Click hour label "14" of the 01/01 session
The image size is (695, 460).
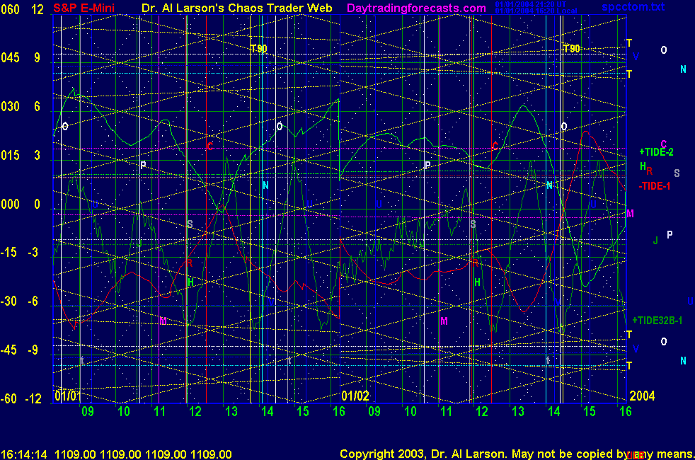click(x=267, y=411)
